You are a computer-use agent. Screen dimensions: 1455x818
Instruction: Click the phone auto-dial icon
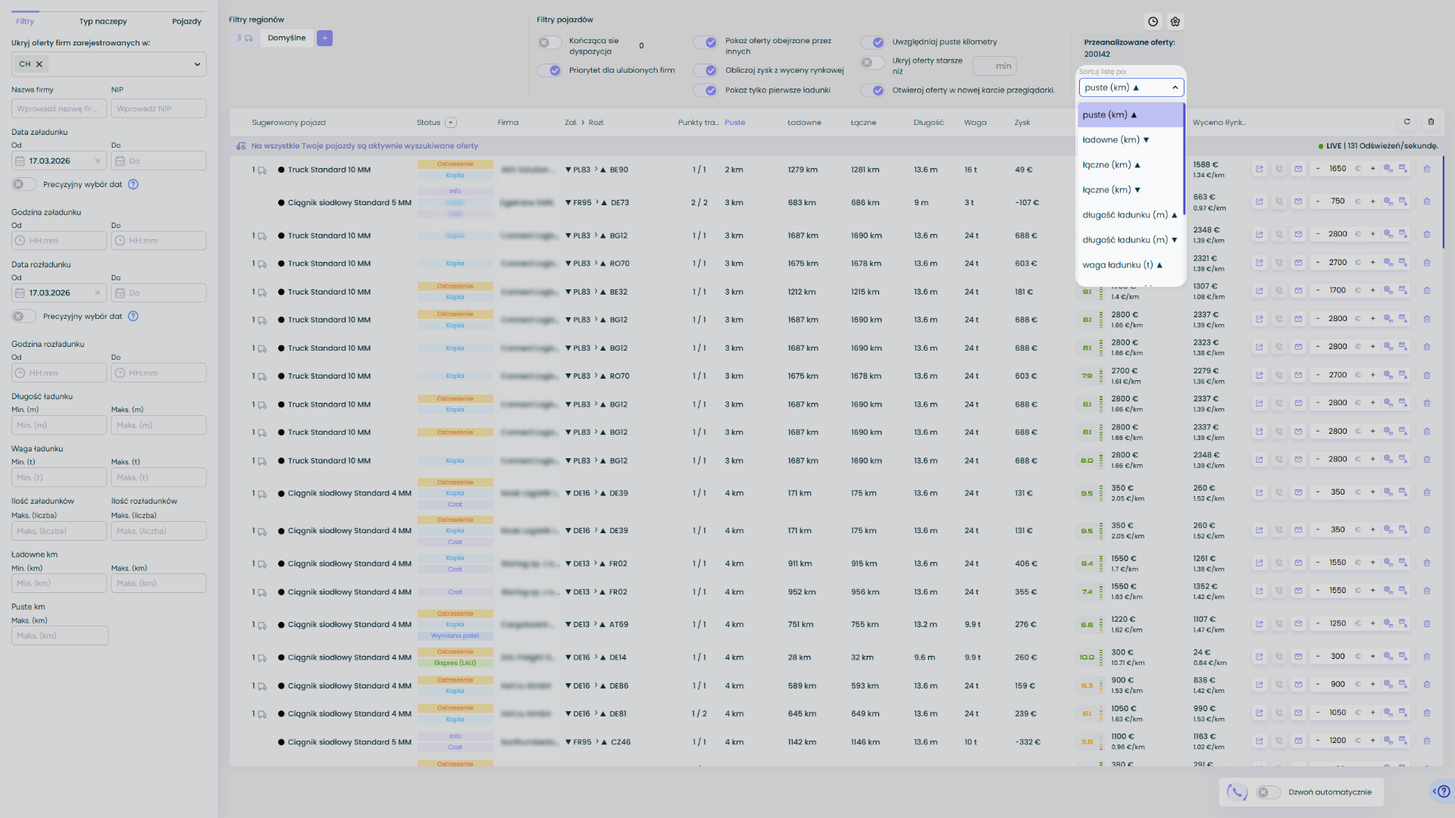tap(1237, 792)
